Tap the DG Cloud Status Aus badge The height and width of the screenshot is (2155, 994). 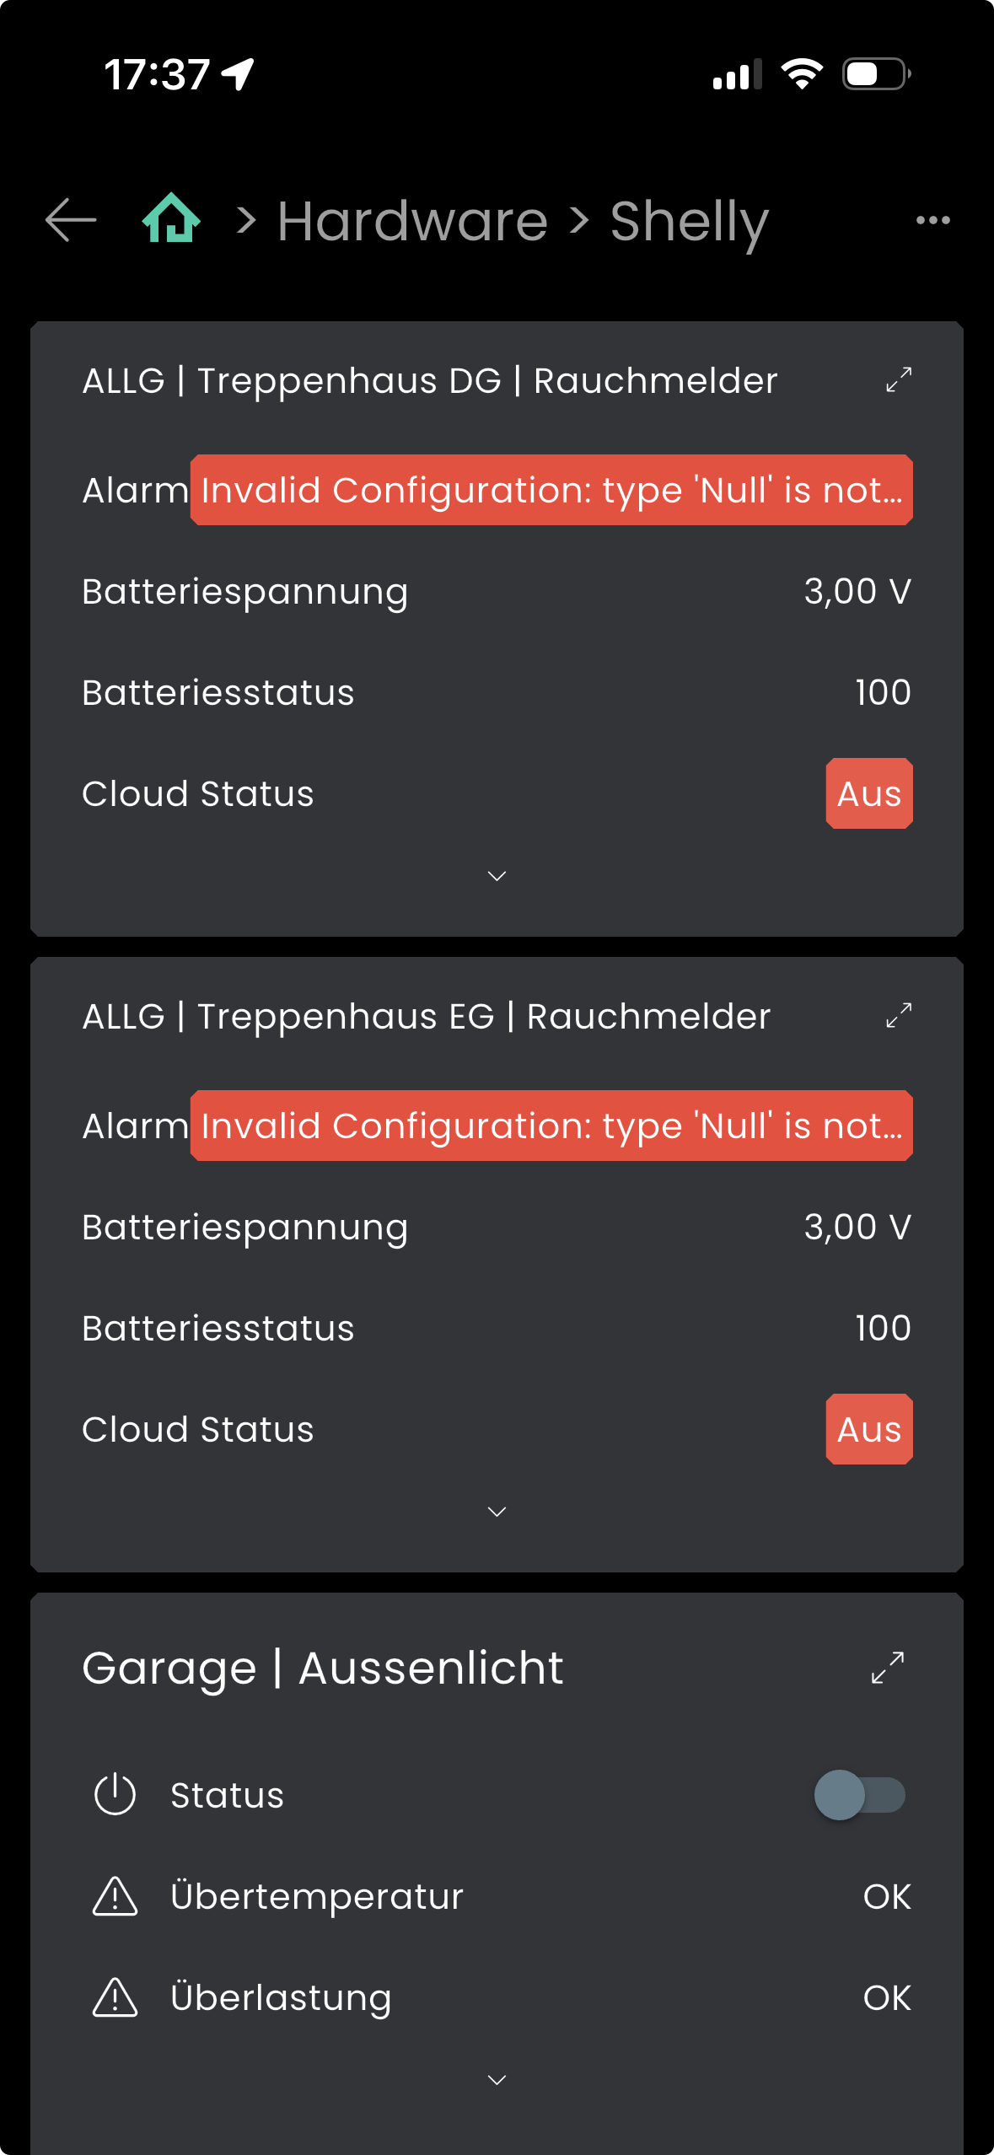(868, 793)
